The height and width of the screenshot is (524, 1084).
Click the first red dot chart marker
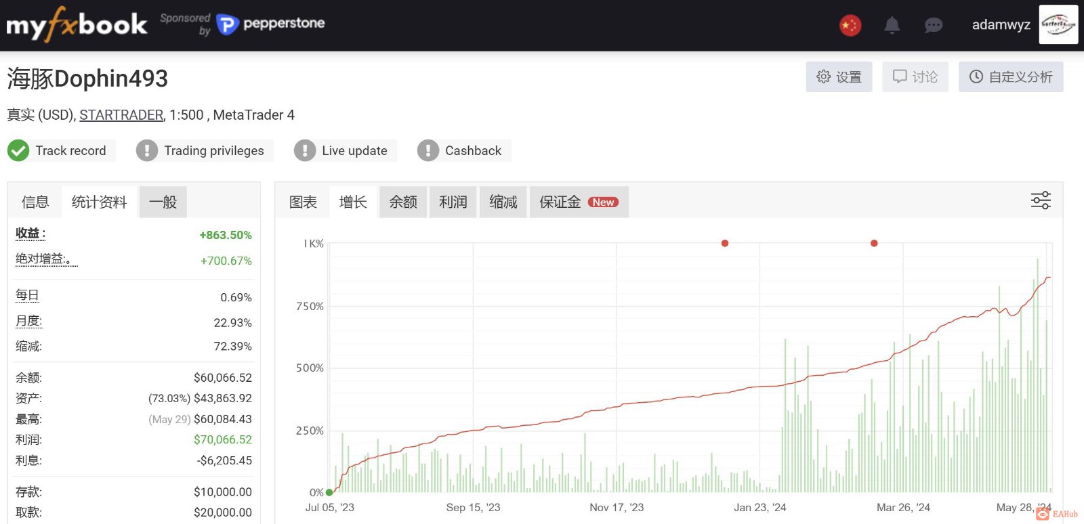pyautogui.click(x=725, y=243)
